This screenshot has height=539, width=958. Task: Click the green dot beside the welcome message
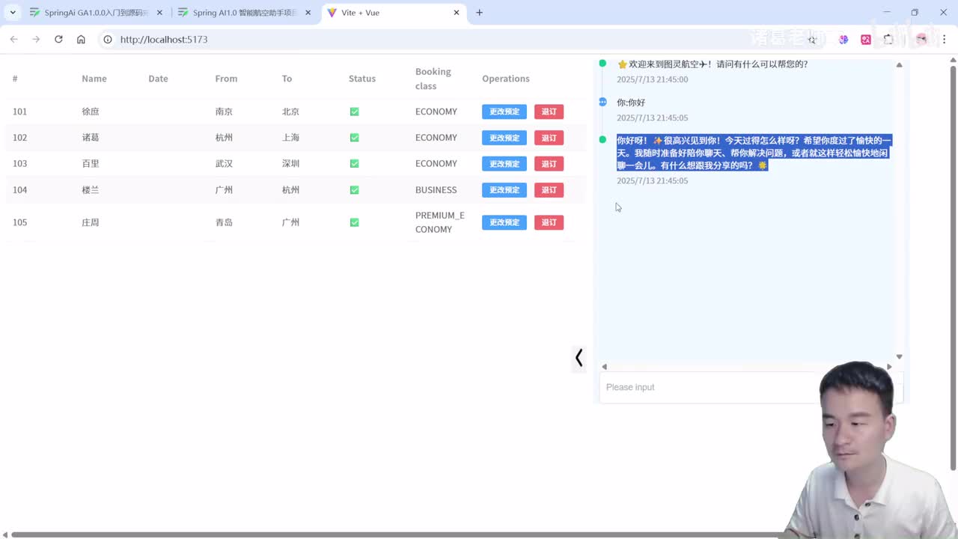point(602,64)
